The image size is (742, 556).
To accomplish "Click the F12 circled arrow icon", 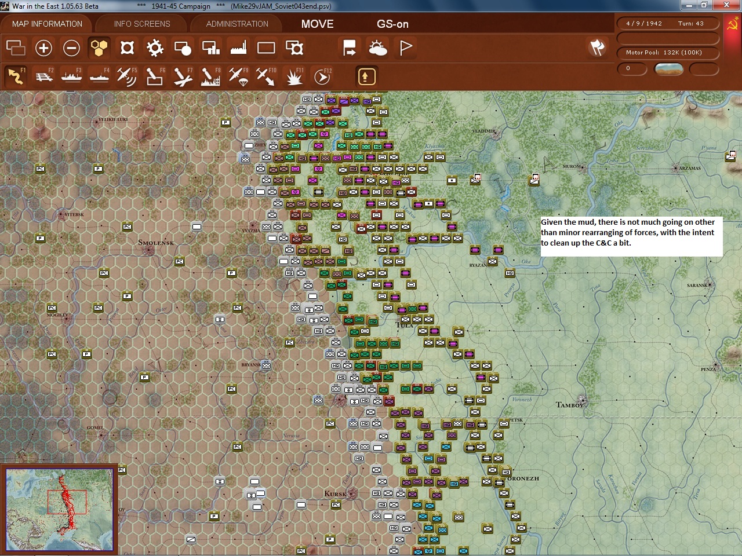I will click(x=322, y=76).
